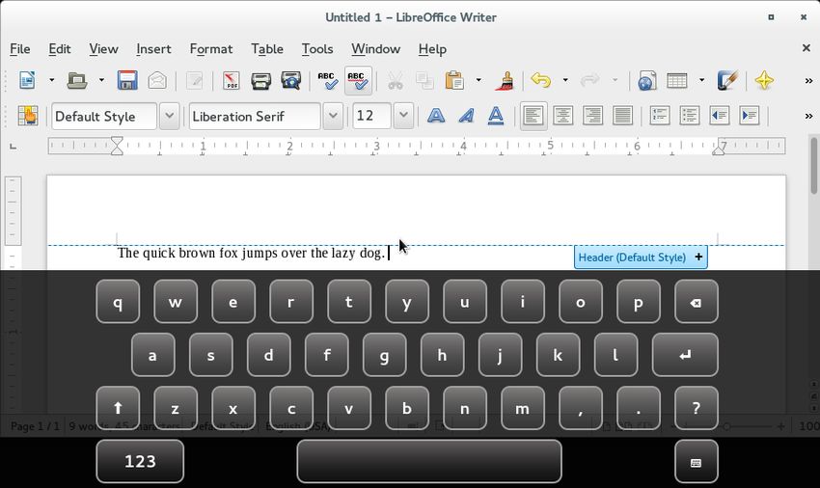820x488 pixels.
Task: Click the font size 12 field
Action: [371, 116]
